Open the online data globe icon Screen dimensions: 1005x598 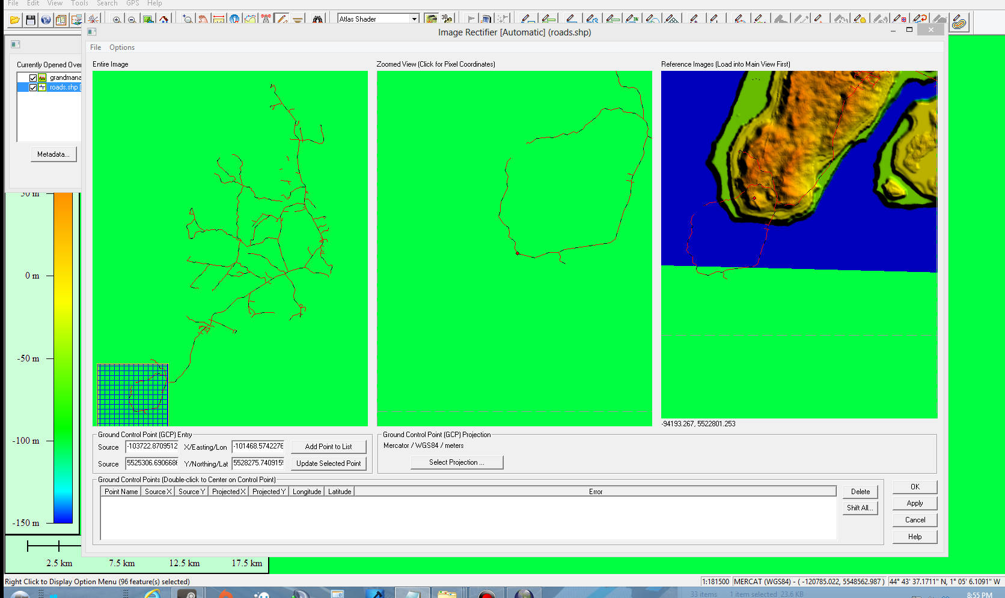pos(46,20)
